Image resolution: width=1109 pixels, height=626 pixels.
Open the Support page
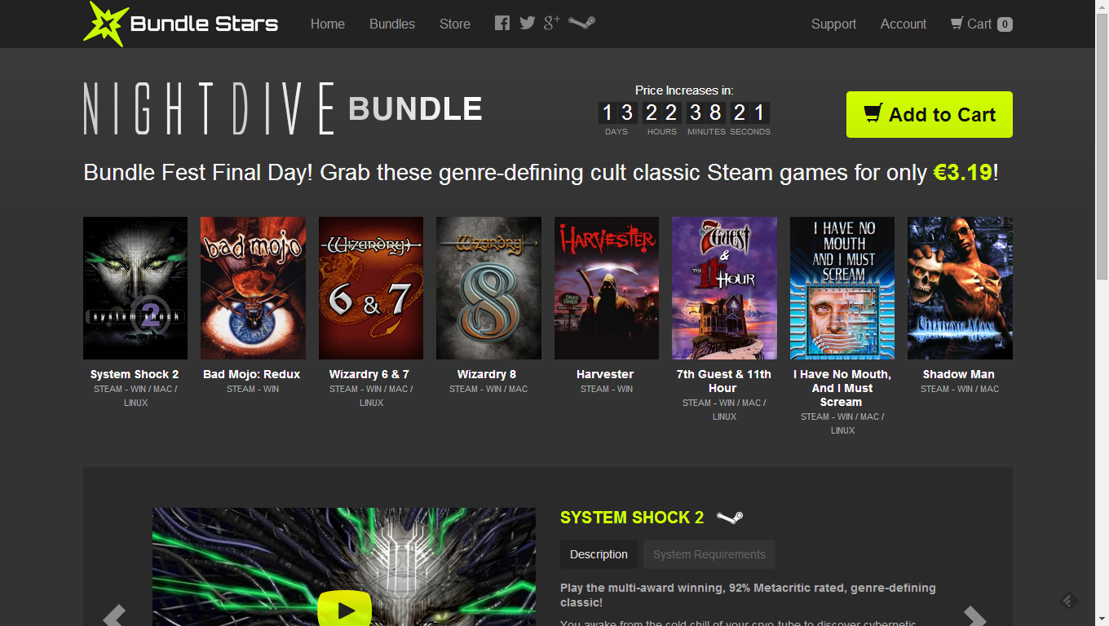pyautogui.click(x=833, y=24)
